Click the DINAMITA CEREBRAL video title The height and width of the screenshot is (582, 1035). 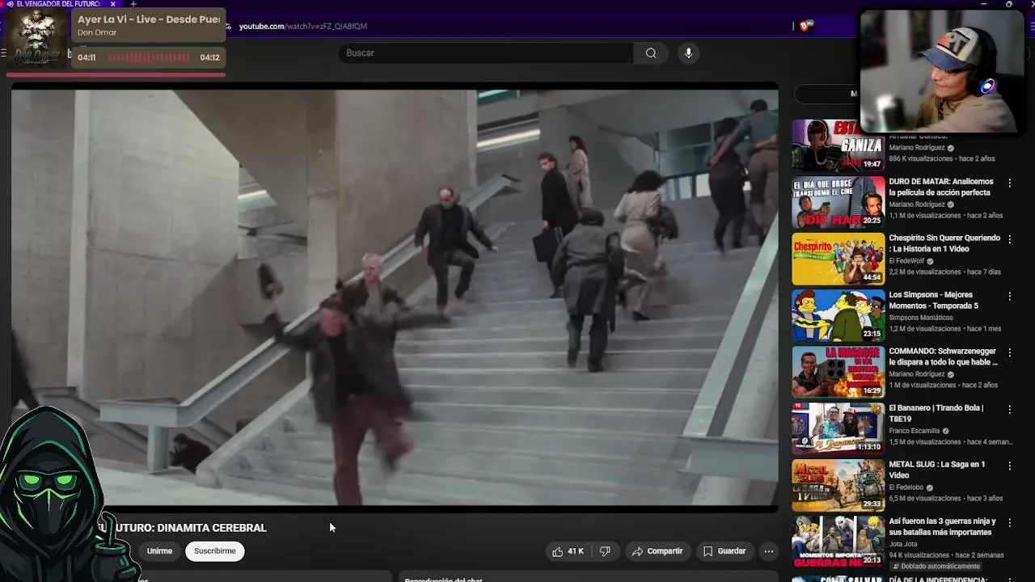(212, 528)
